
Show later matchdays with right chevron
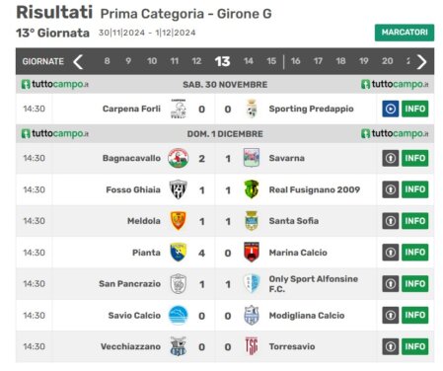pos(421,61)
